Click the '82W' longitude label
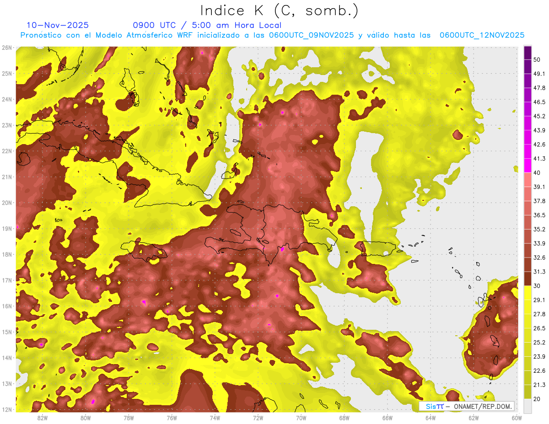 pos(42,417)
